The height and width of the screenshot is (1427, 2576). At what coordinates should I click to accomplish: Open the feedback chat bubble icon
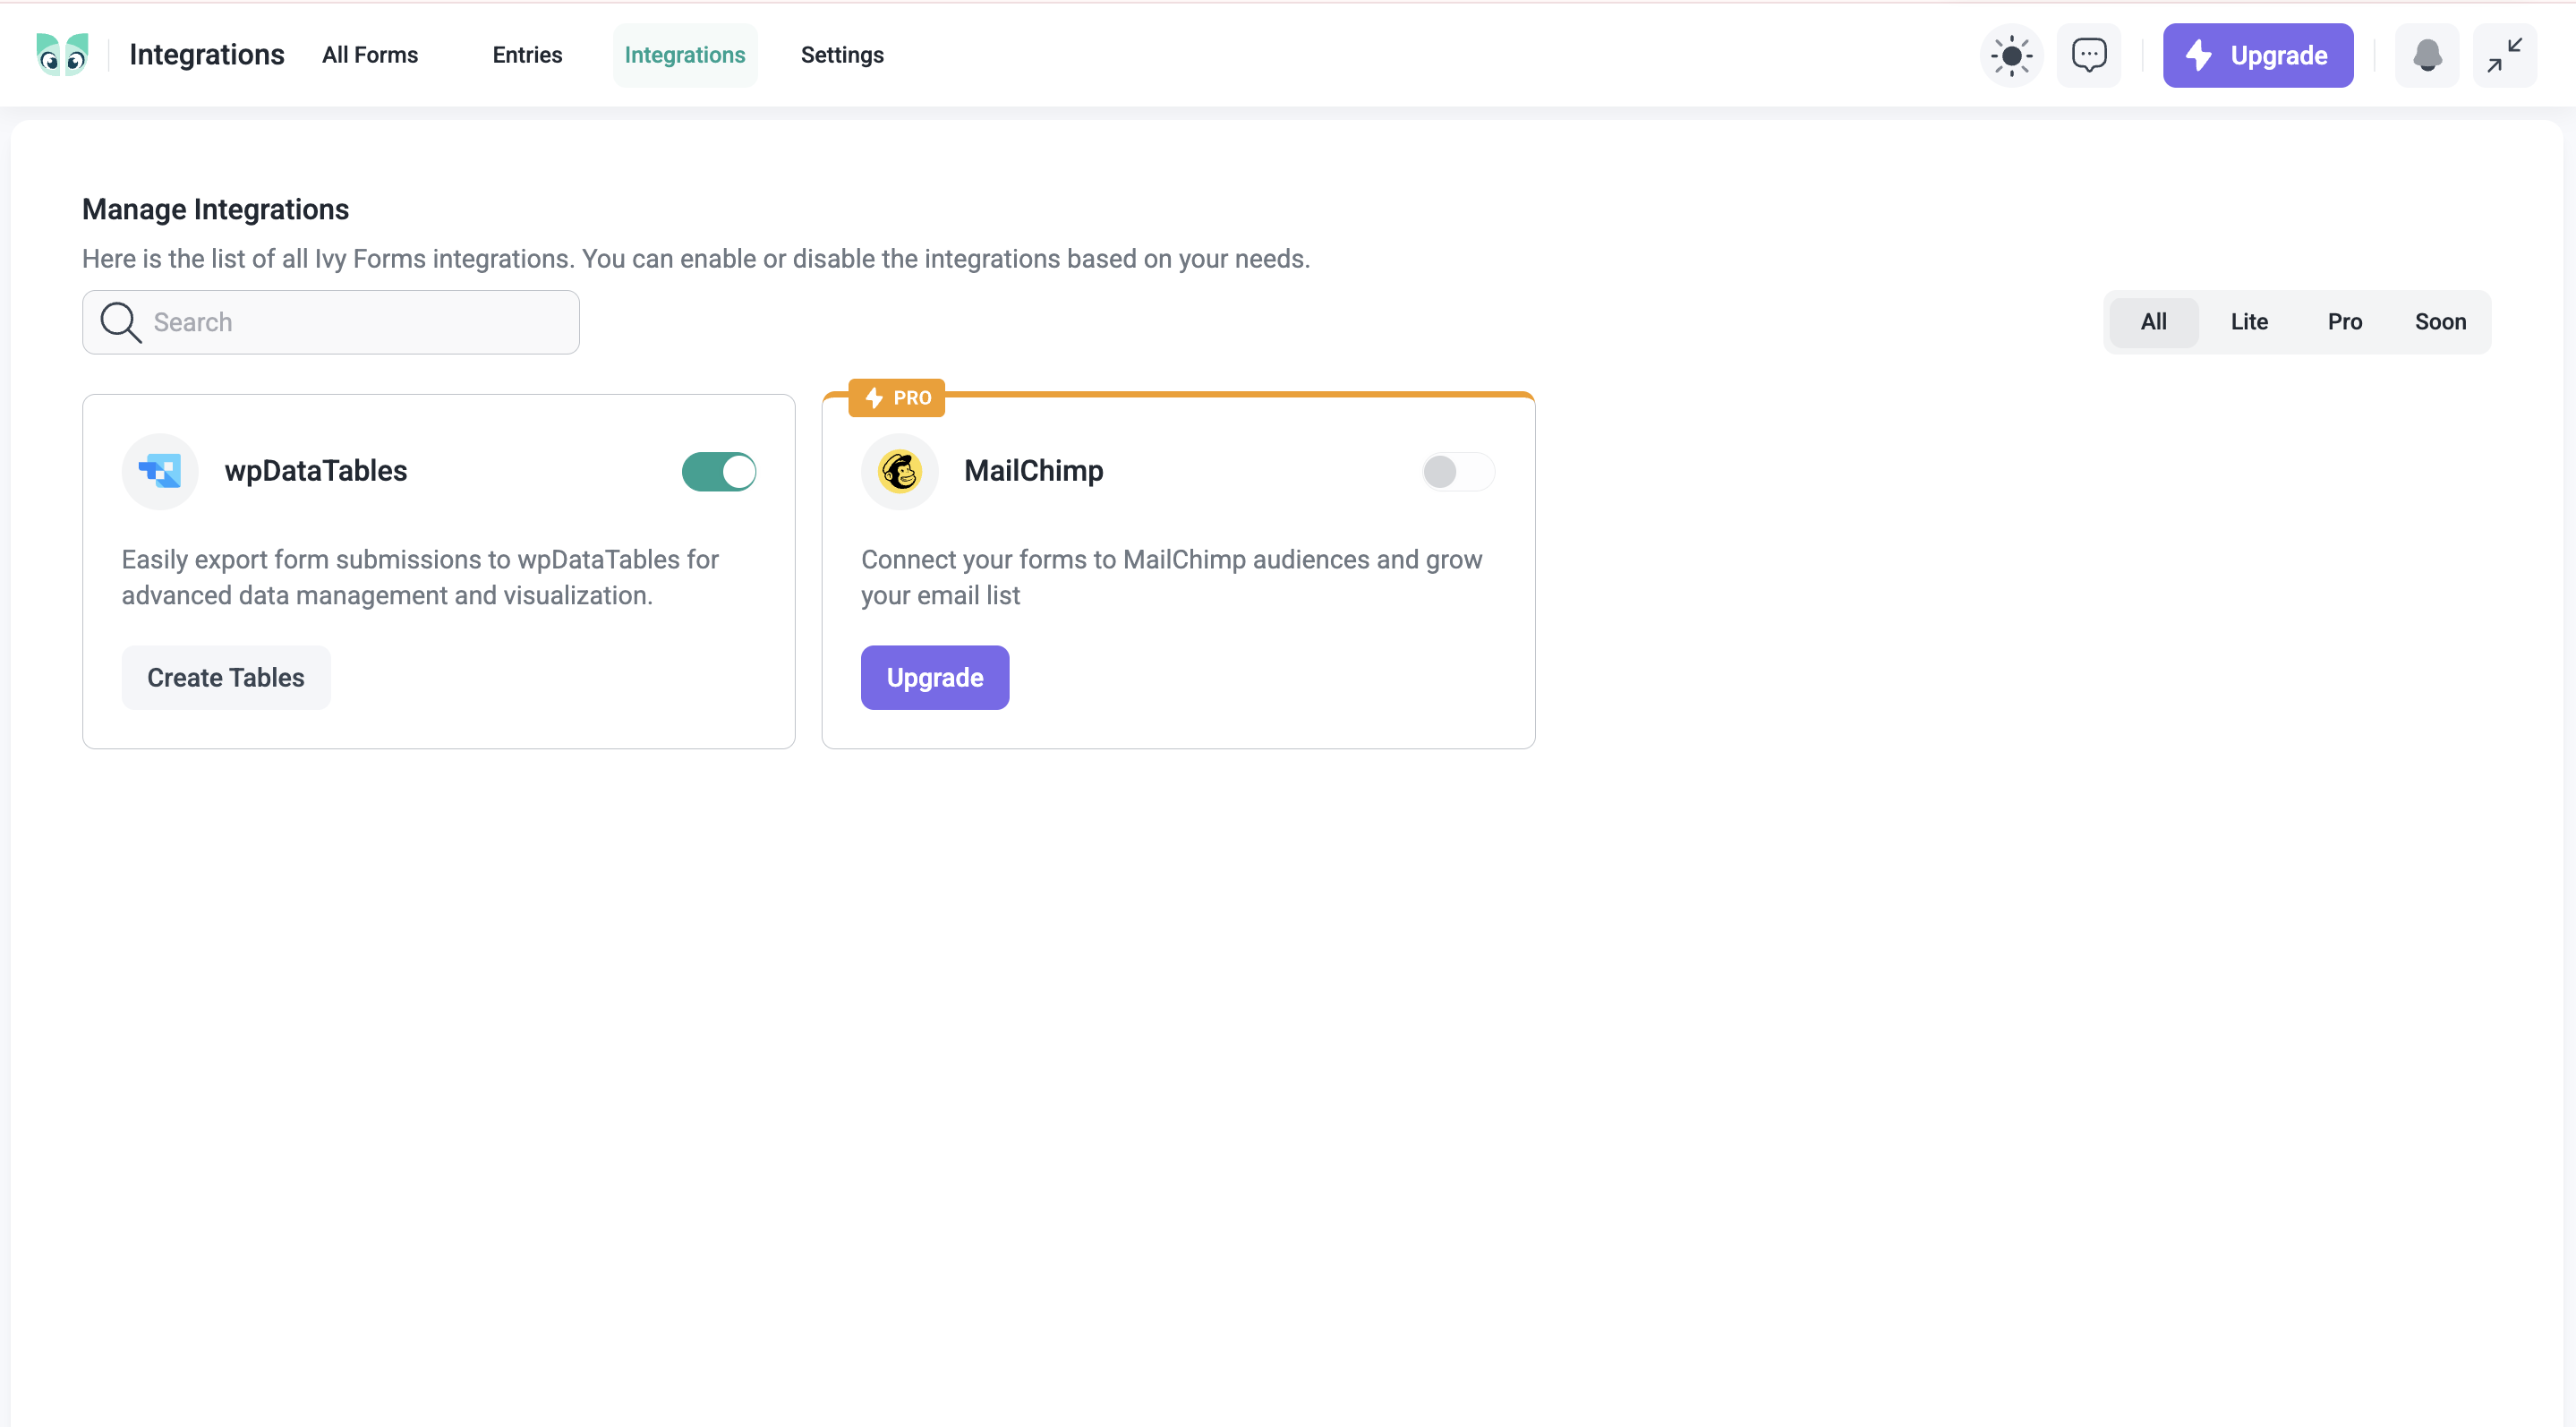(2088, 55)
